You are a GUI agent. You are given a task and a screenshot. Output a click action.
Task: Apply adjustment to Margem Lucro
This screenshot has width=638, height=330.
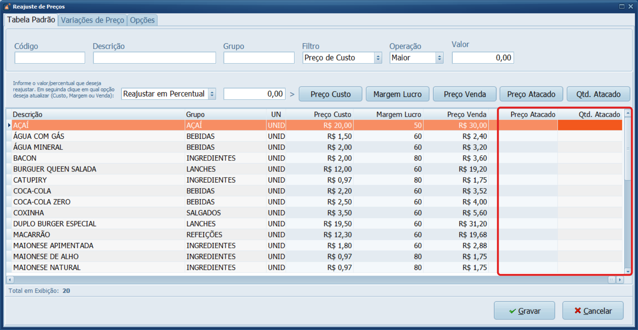tap(397, 94)
